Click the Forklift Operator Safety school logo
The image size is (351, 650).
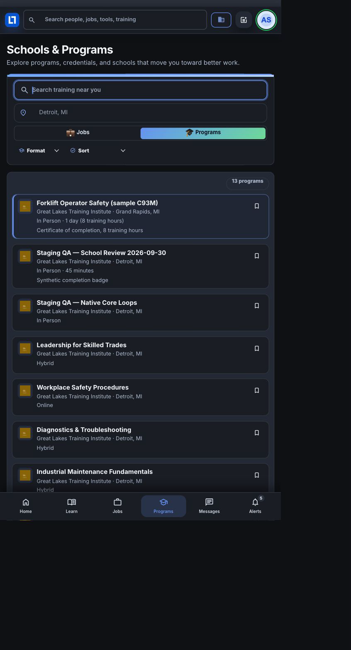[25, 206]
